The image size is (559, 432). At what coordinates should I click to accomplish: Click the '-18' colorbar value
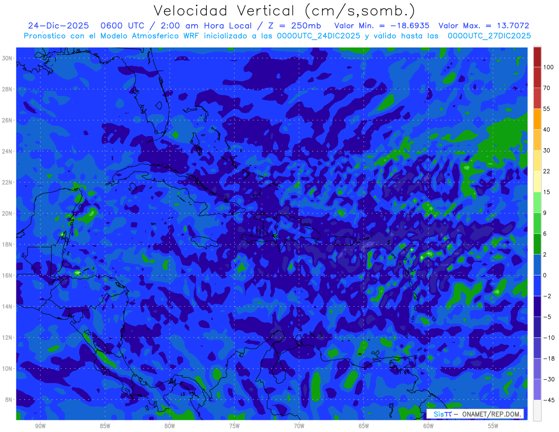pos(548,358)
